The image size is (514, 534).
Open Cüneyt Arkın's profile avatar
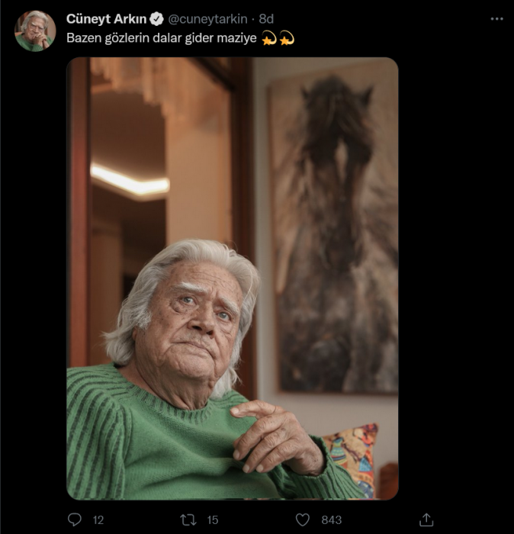click(x=35, y=31)
